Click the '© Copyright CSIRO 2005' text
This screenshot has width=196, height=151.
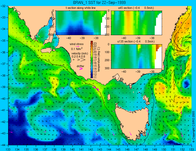tap(193, 127)
